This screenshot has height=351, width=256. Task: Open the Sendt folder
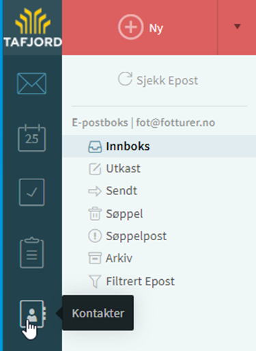(x=159, y=191)
